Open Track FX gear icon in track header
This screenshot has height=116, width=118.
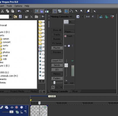coord(17,107)
